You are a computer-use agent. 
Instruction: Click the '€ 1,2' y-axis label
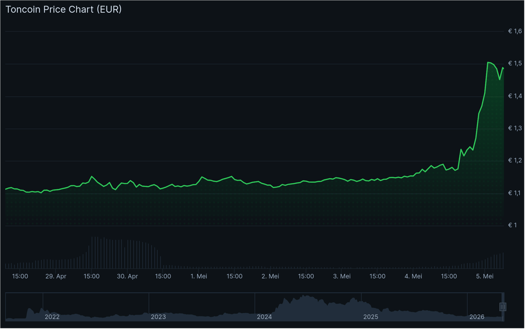click(515, 161)
